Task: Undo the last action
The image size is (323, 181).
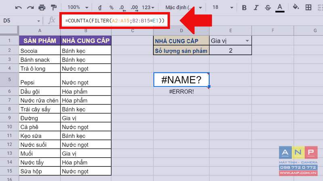Action: coord(18,8)
